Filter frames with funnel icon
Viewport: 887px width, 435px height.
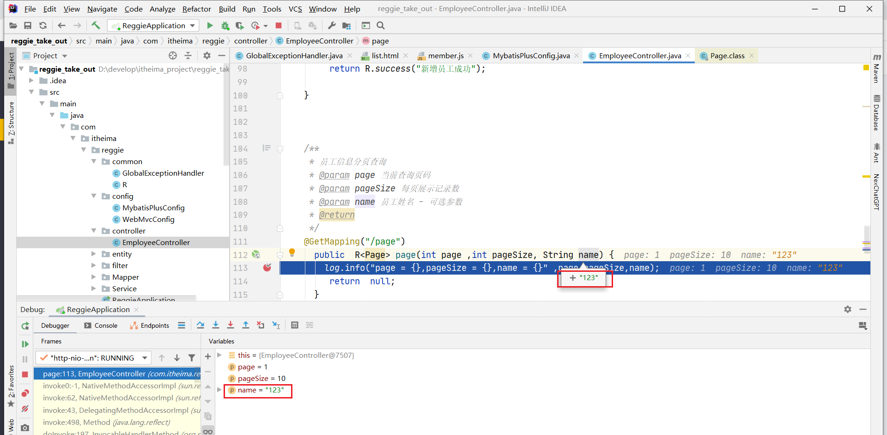pyautogui.click(x=192, y=358)
